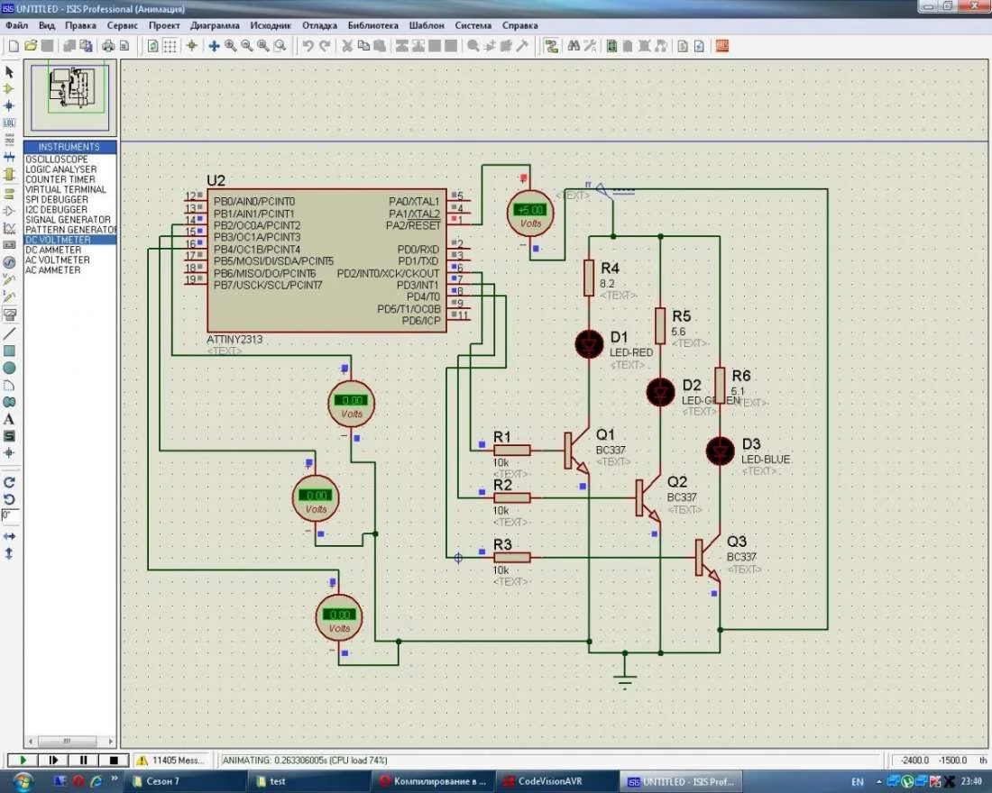992x793 pixels.
Task: Click the zoom in magnifier icon
Action: coord(231,45)
